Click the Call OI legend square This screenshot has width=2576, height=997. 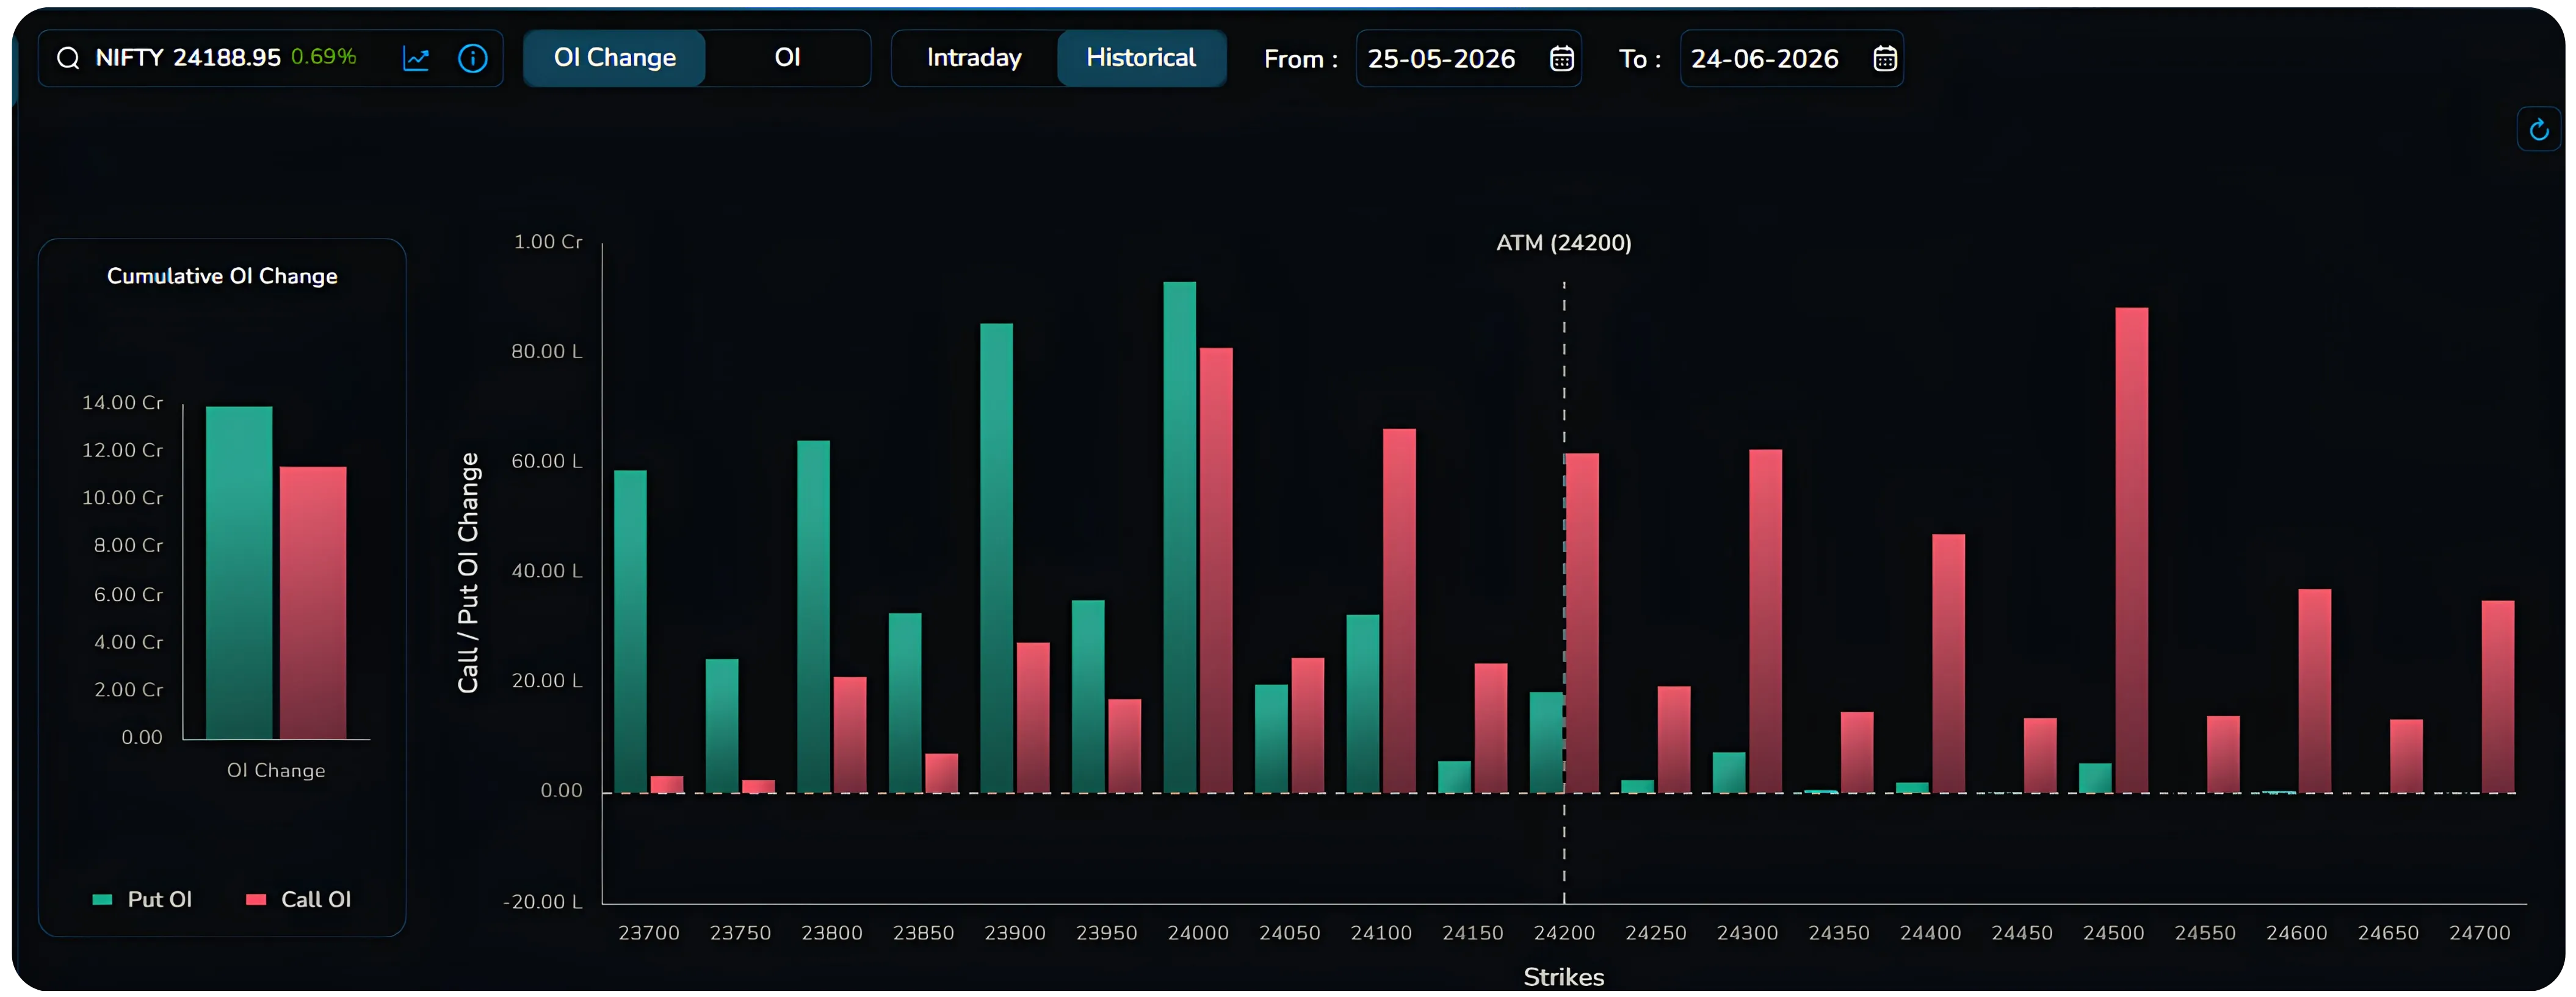256,899
